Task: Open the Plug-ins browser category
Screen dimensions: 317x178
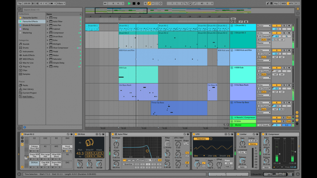Action: pos(26,66)
